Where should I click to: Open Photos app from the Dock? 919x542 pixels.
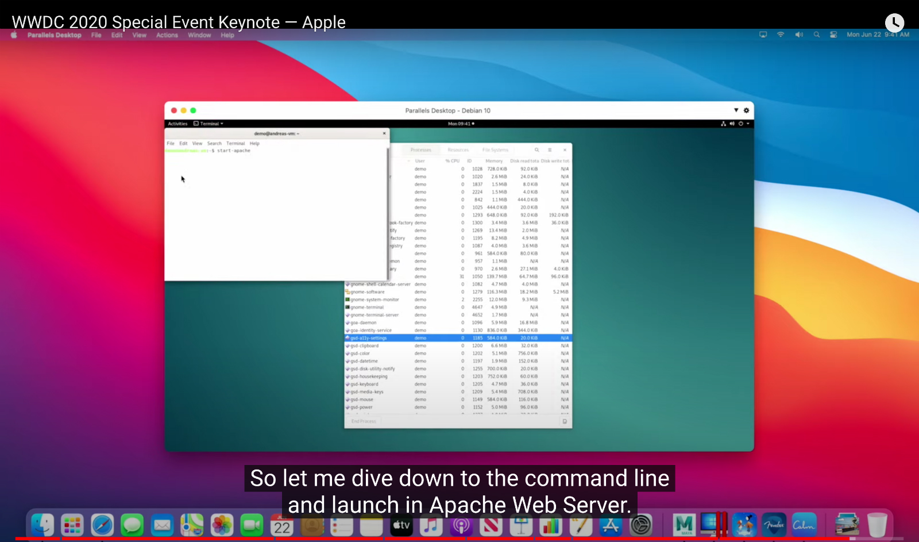(222, 525)
